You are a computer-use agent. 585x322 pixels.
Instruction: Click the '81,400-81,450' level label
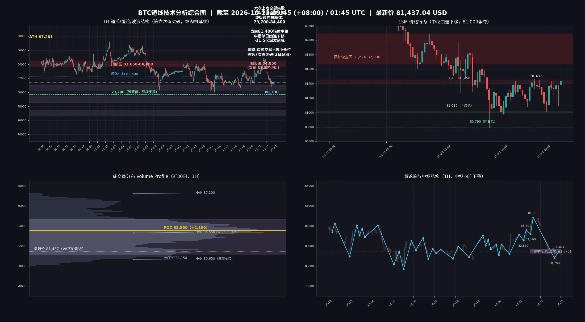458,78
